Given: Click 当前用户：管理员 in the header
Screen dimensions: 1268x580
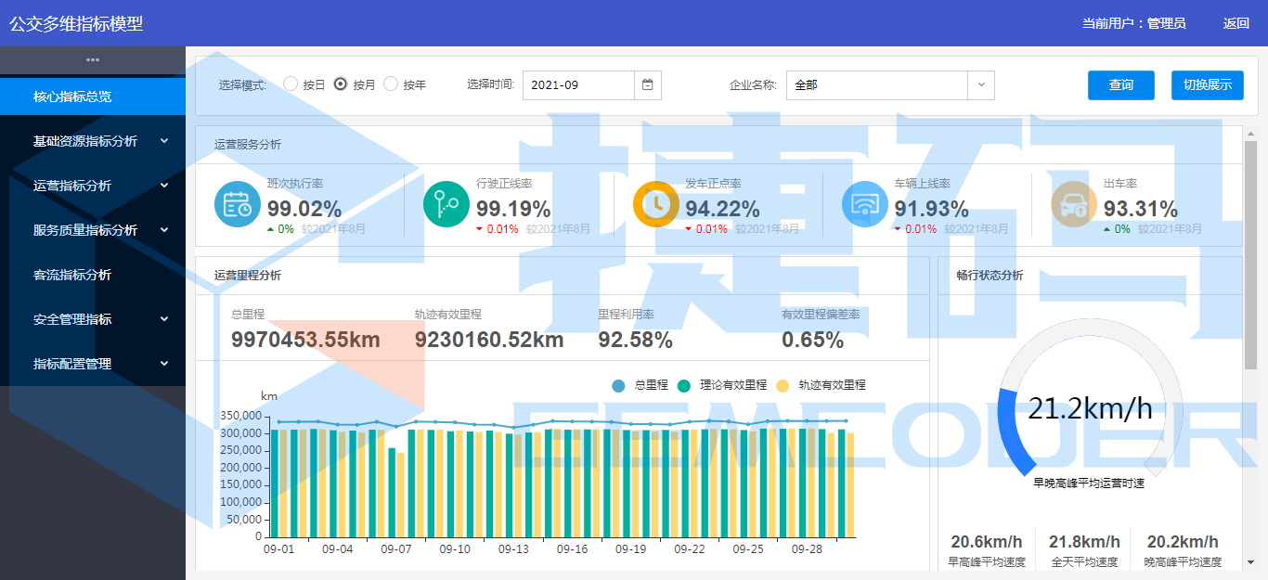Looking at the screenshot, I should (1133, 23).
